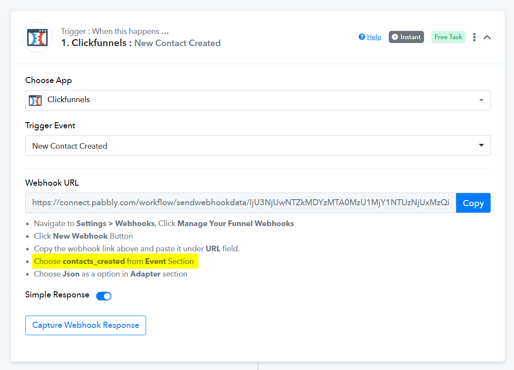
Task: Toggle the Simple Response switch
Action: click(103, 296)
